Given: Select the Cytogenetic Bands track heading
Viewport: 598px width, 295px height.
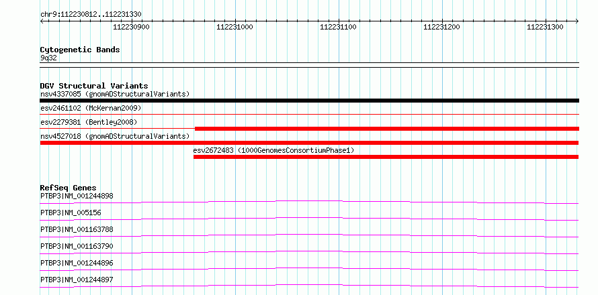Looking at the screenshot, I should 80,50.
